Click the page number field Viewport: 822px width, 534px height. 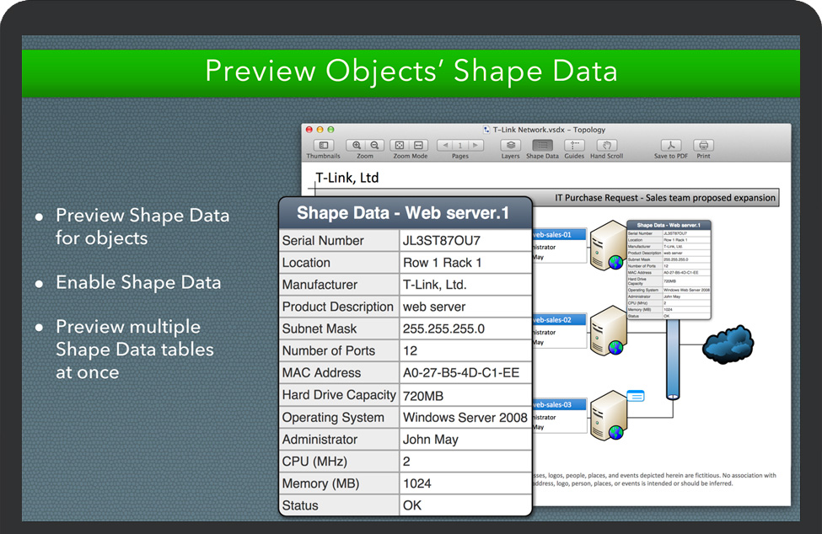pos(460,146)
